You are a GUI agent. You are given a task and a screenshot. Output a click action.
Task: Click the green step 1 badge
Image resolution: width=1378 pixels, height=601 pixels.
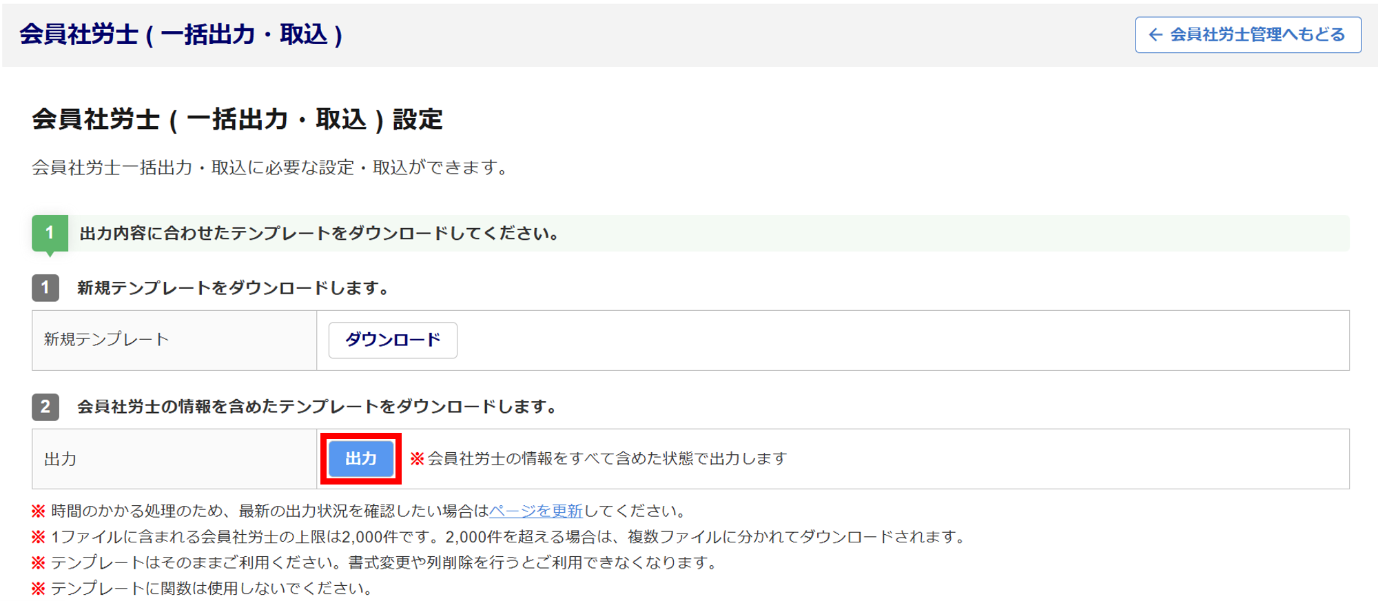pyautogui.click(x=50, y=233)
